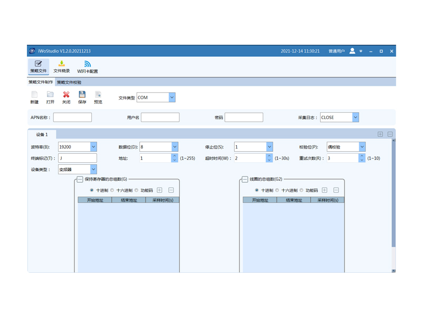Open the 波特率(B) 19200 dropdown
The image size is (422, 316).
pyautogui.click(x=93, y=147)
